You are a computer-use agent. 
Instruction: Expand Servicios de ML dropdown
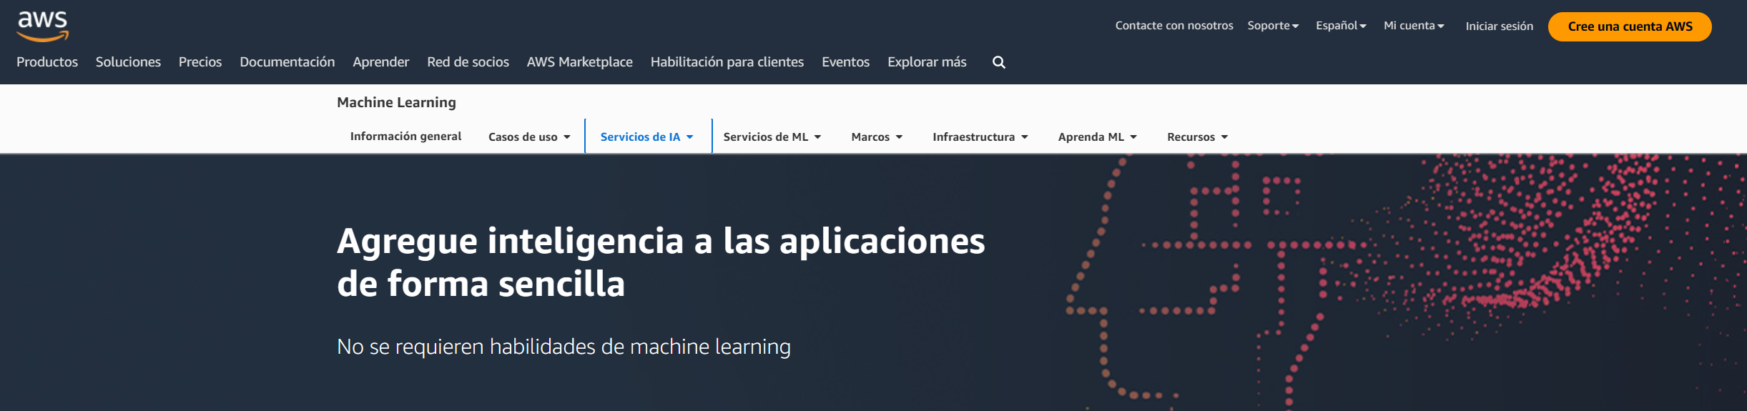coord(772,137)
